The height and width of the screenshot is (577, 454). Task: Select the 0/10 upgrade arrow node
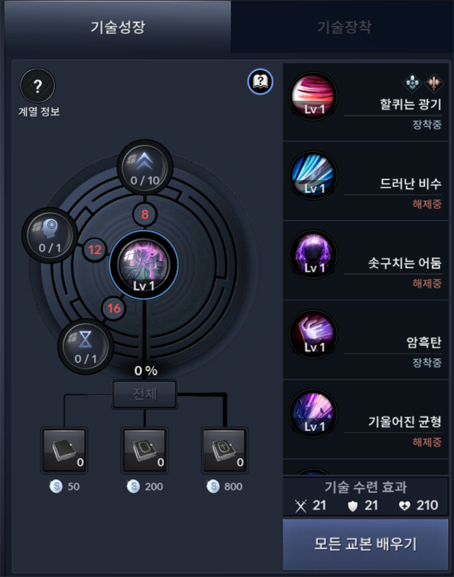tap(145, 167)
